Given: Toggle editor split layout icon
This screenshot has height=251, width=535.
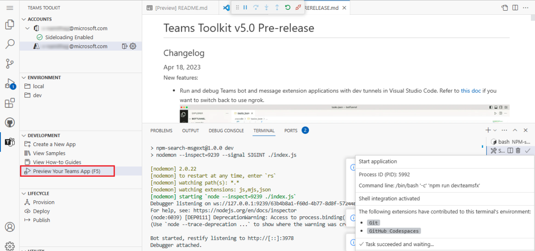Looking at the screenshot, I should tap(515, 8).
